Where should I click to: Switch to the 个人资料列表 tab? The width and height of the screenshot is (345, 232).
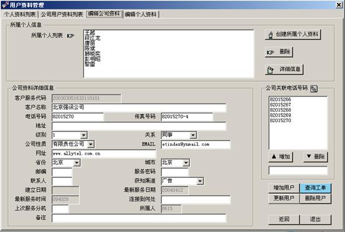[x=20, y=14]
